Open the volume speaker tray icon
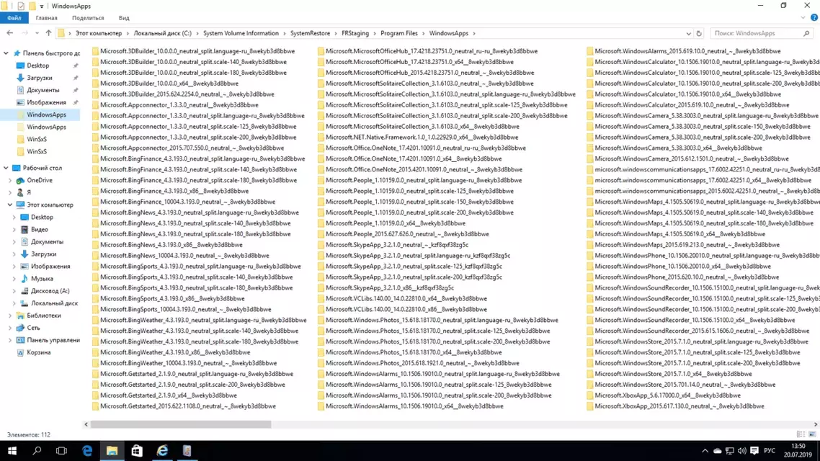The height and width of the screenshot is (461, 820). click(x=742, y=450)
